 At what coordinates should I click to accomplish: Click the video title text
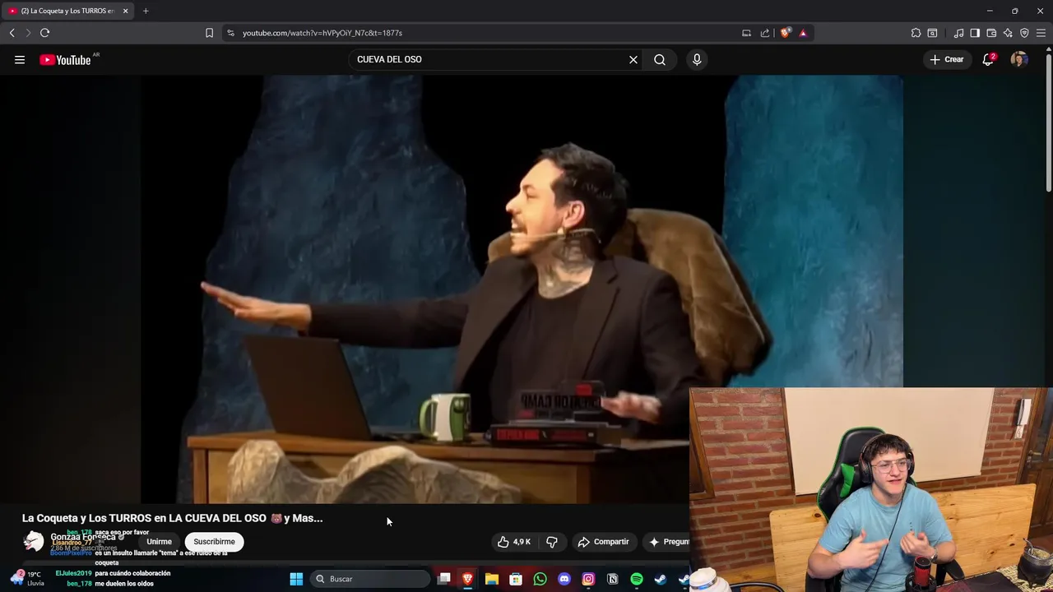[172, 518]
